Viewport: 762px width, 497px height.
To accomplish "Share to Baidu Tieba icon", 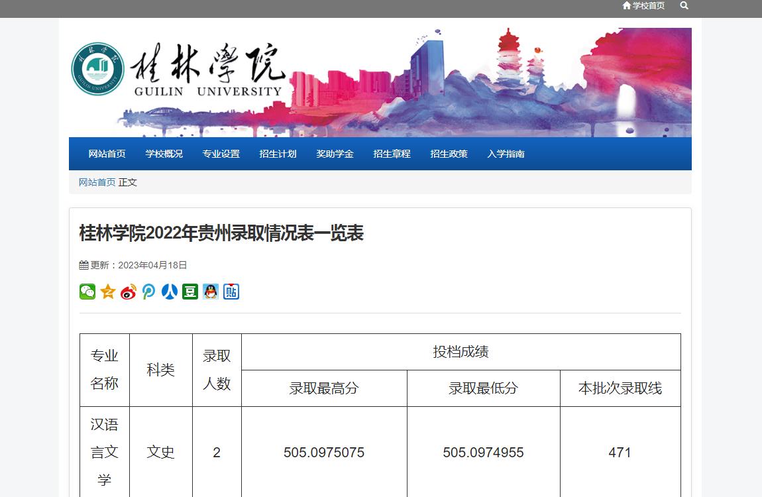I will click(231, 292).
